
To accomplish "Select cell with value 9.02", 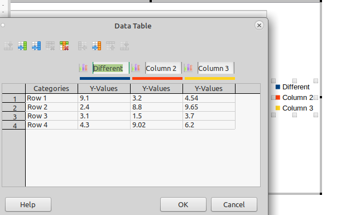I will (157, 125).
